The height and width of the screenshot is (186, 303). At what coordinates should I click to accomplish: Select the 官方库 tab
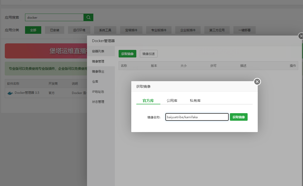tap(148, 100)
